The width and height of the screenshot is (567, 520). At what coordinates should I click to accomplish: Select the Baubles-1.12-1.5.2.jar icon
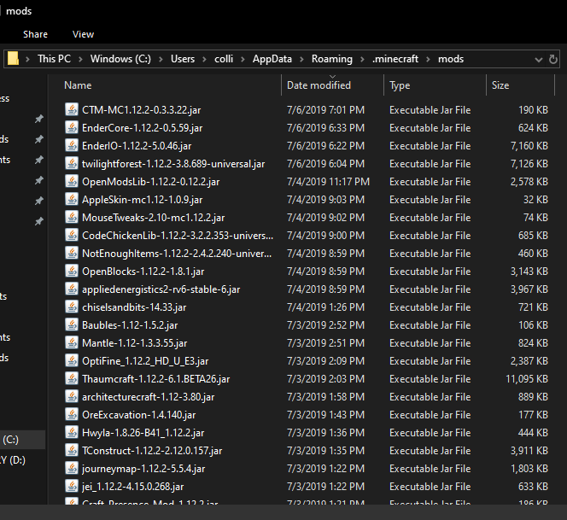click(72, 324)
